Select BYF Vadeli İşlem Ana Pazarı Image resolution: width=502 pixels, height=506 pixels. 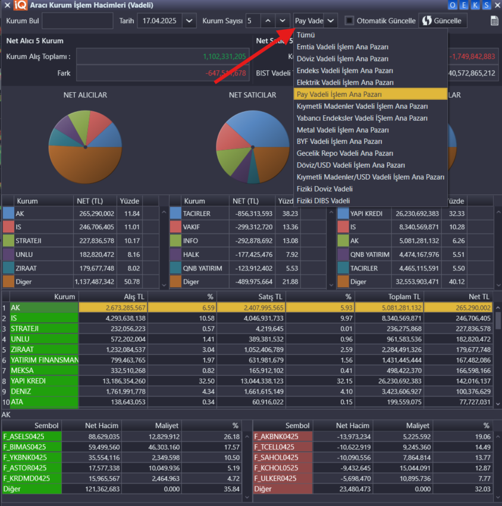(371, 142)
